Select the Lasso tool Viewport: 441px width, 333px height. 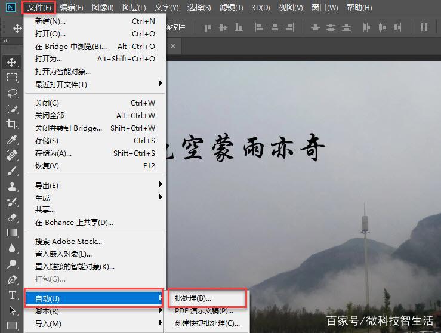(11, 93)
